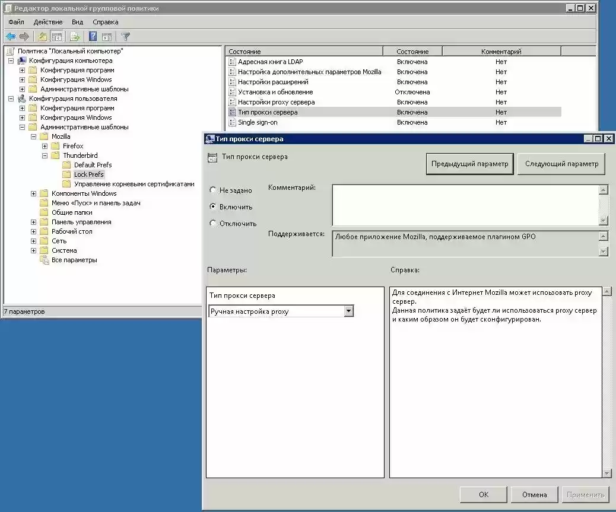Viewport: 616px width, 512px height.
Task: Collapse the Thunderbird tree node
Action: [45, 155]
